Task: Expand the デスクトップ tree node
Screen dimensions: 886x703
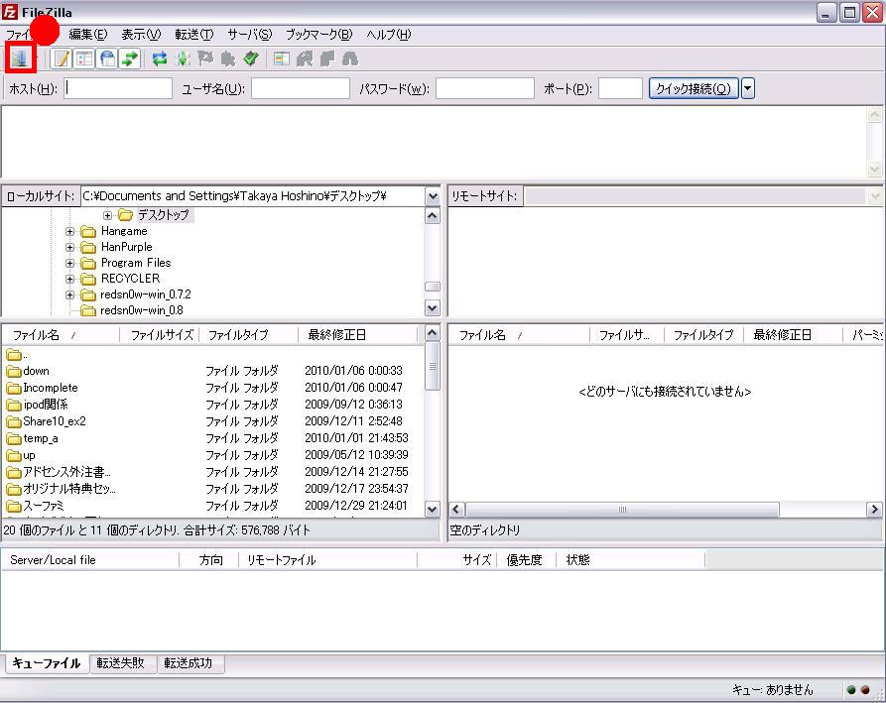Action: coord(107,215)
